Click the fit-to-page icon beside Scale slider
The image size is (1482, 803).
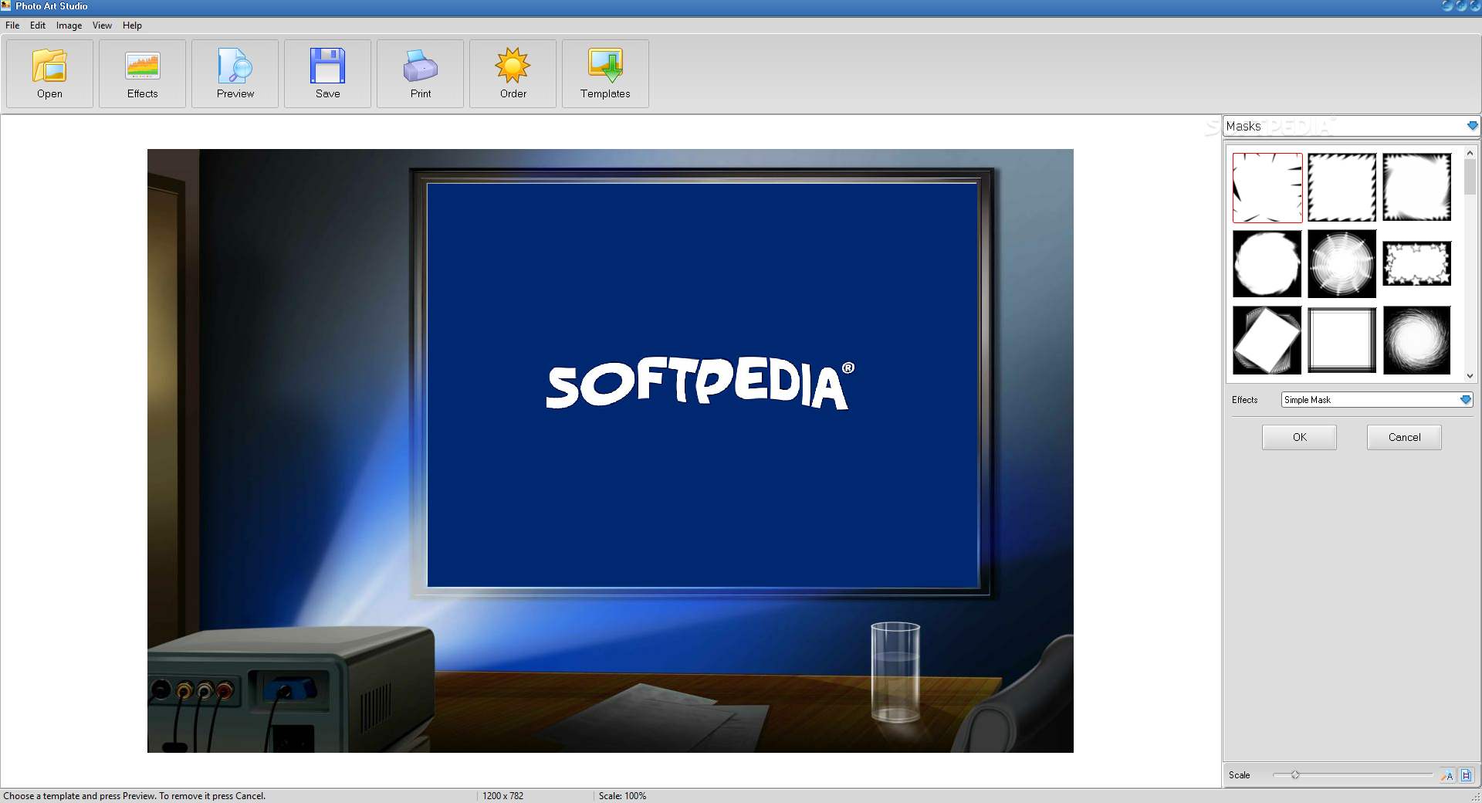coord(1466,775)
